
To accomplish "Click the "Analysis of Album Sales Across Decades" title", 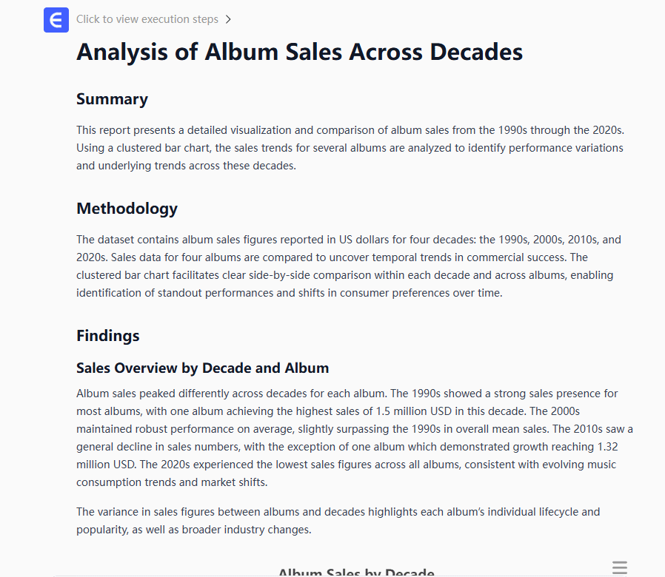I will point(299,52).
